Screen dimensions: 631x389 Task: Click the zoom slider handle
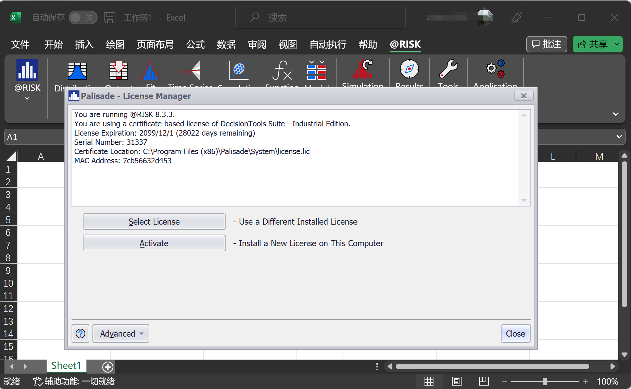pyautogui.click(x=545, y=381)
